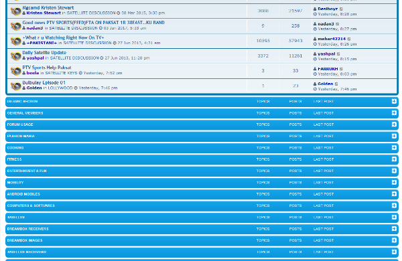Open latest post icon next to mehar42214
Image resolution: width=402 pixels, height=261 pixels.
click(x=349, y=39)
